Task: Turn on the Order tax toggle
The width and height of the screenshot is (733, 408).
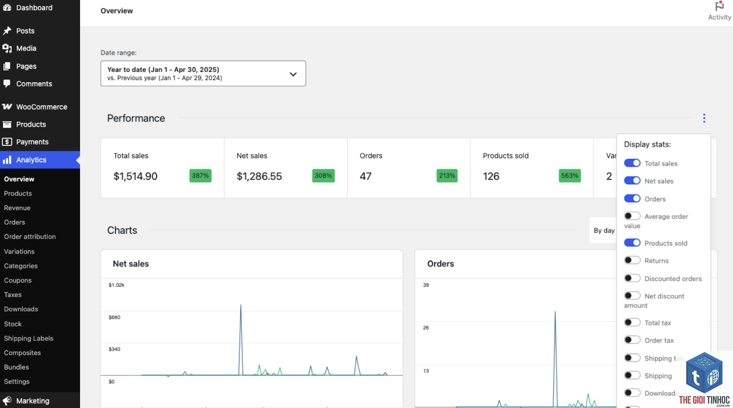Action: 632,340
